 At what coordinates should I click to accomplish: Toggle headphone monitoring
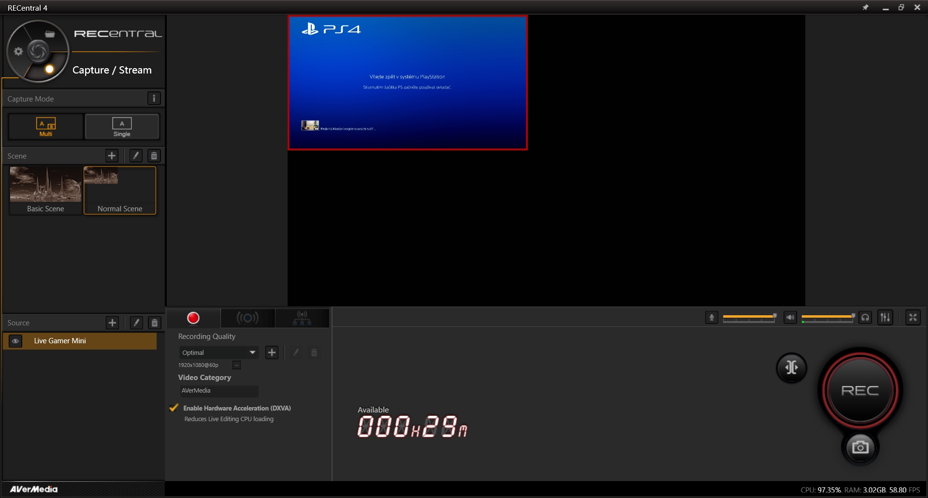point(865,318)
